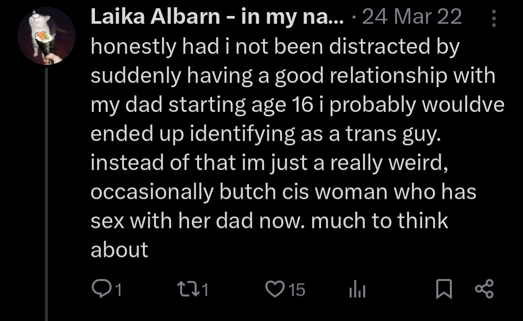The width and height of the screenshot is (523, 321).
Task: Retweet this post using the arrows icon
Action: pos(186,290)
